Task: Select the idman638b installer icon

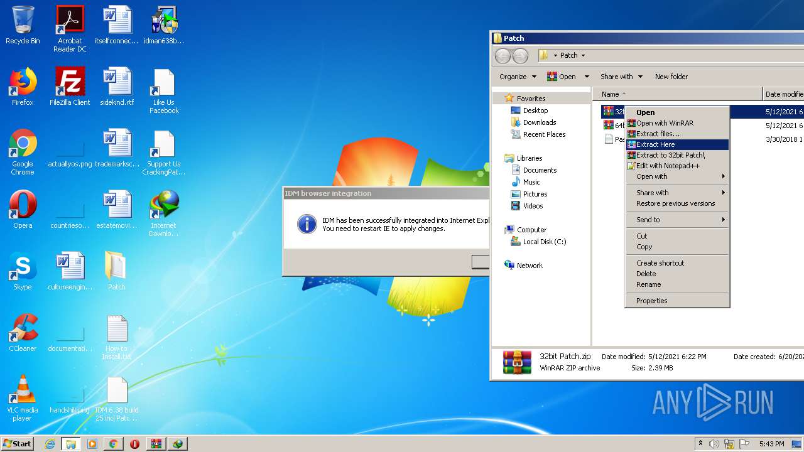Action: click(164, 25)
